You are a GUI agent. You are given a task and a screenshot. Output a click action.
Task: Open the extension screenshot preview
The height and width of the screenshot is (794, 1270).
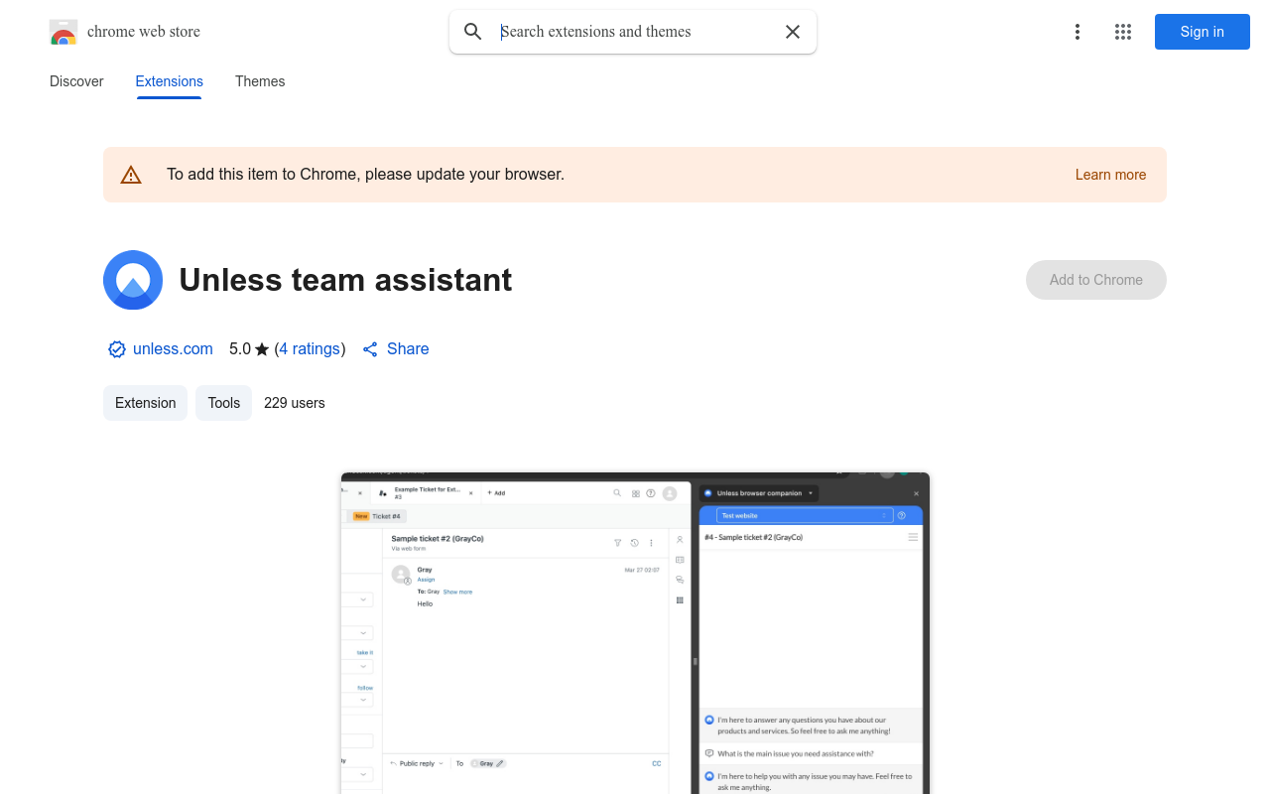coord(635,633)
